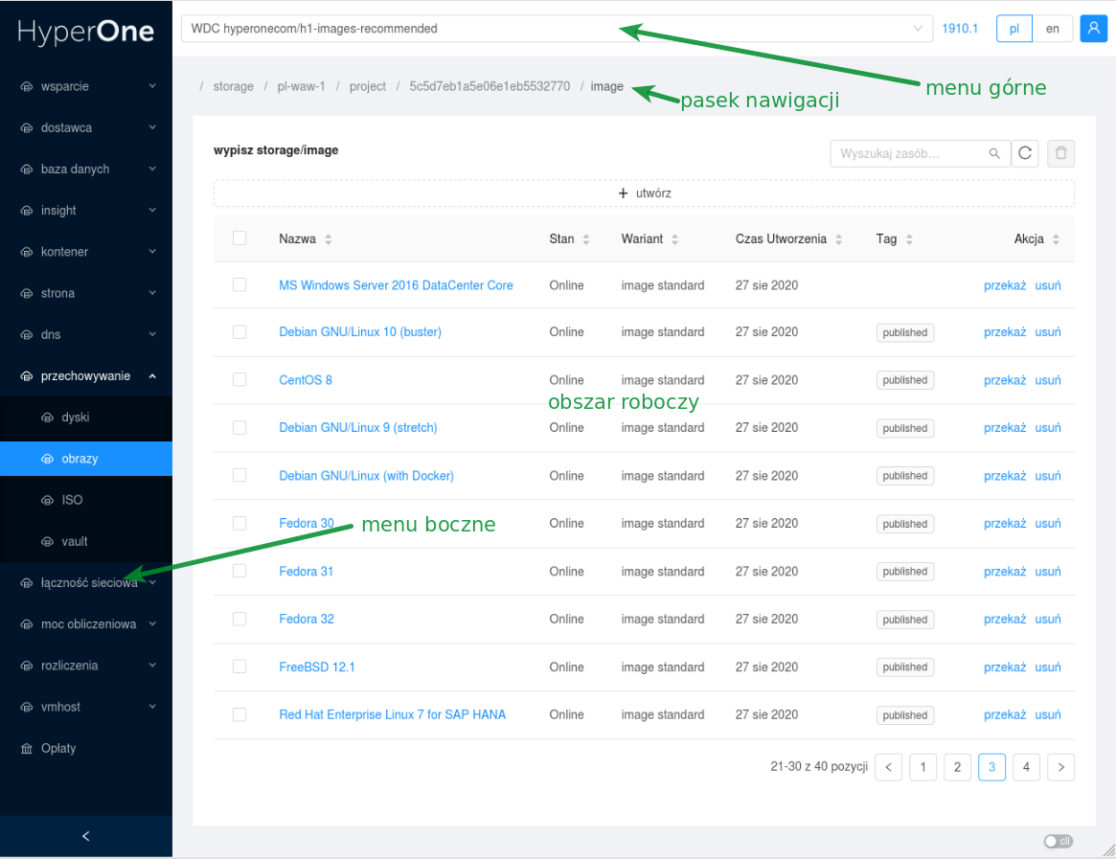
Task: Click the search magnifier icon
Action: [x=995, y=153]
